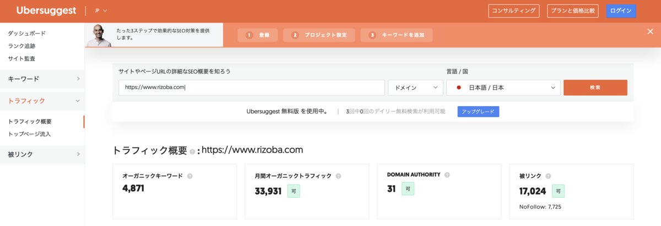The width and height of the screenshot is (661, 226).
Task: Open プランと価格比較 page
Action: [x=573, y=11]
